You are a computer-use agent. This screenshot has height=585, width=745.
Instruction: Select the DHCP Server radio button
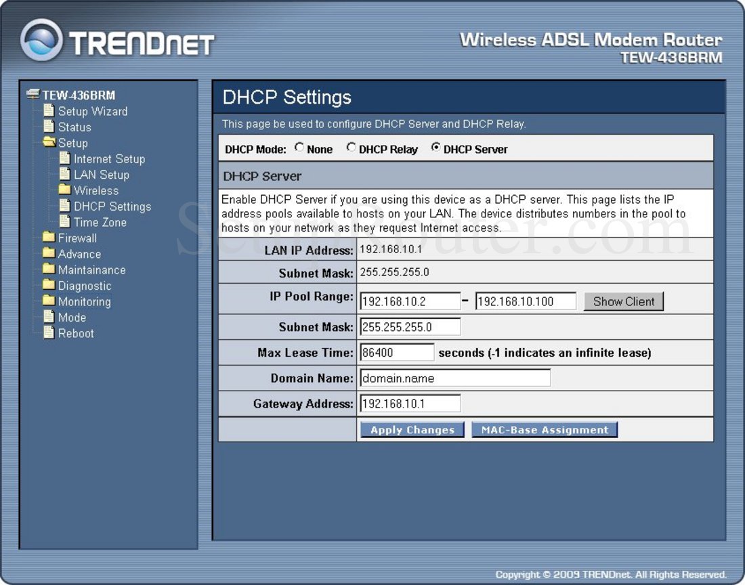pos(435,148)
